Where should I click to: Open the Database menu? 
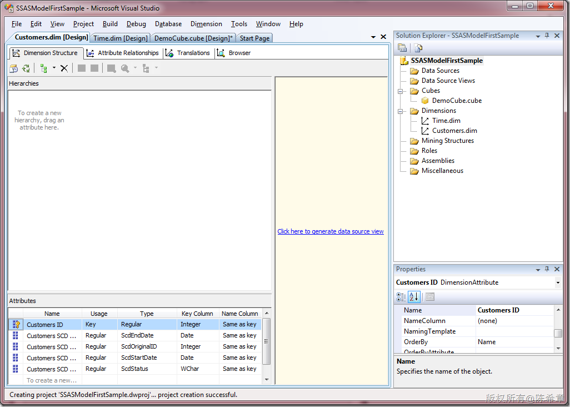[x=168, y=24]
